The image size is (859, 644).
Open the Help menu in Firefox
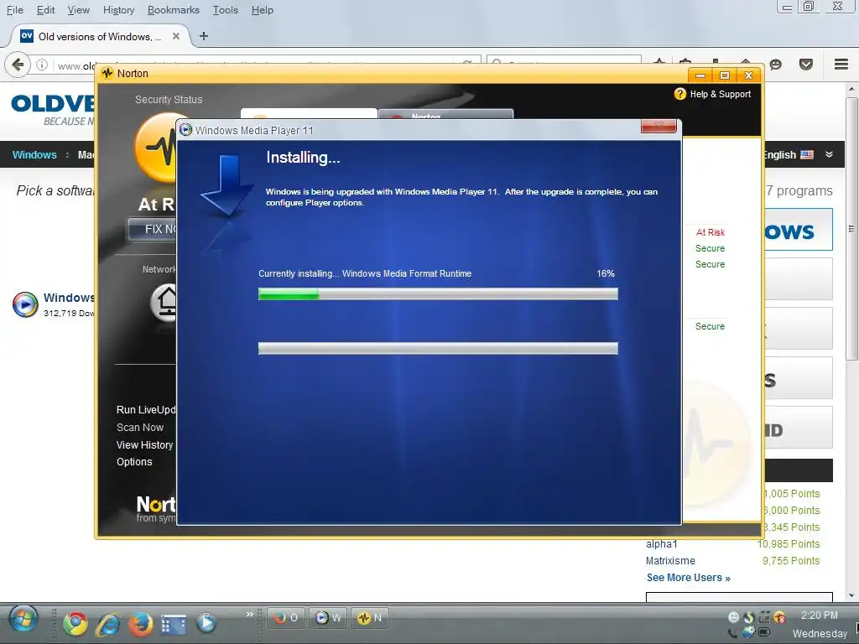263,10
